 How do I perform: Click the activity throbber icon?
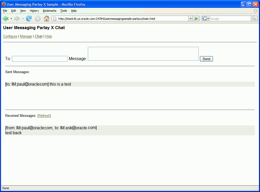pyautogui.click(x=256, y=11)
